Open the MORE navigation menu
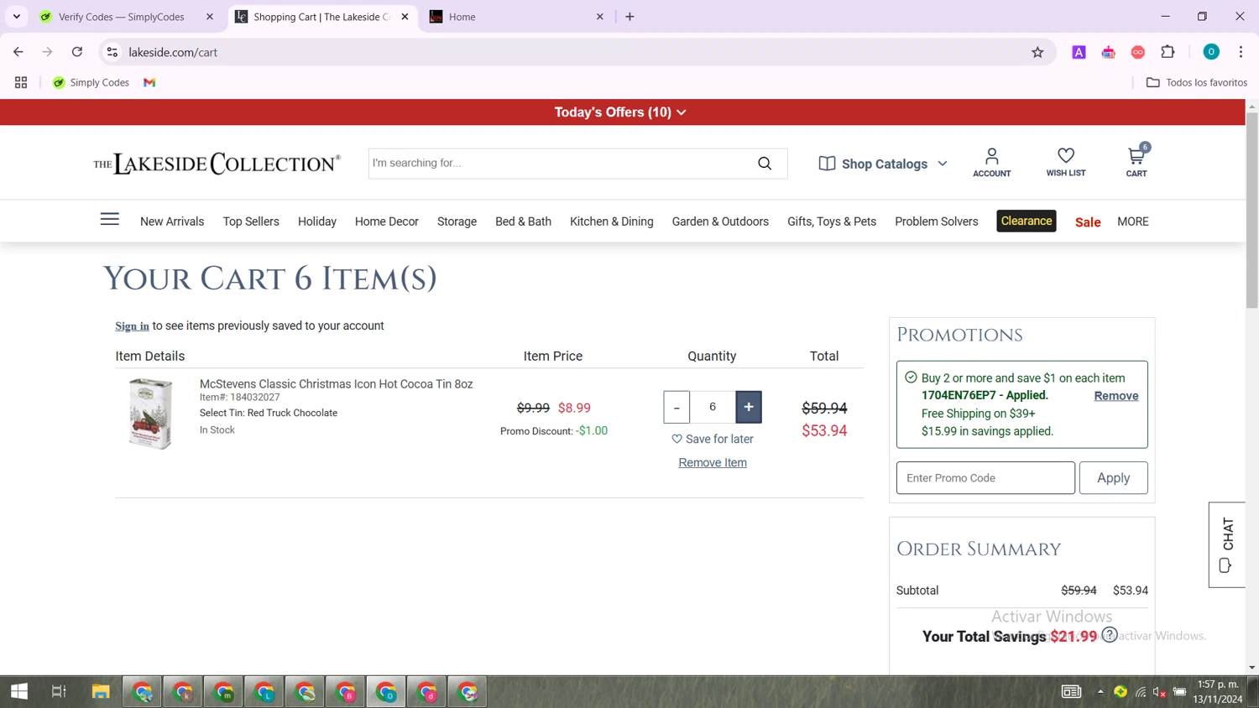Image resolution: width=1259 pixels, height=708 pixels. [x=1132, y=221]
